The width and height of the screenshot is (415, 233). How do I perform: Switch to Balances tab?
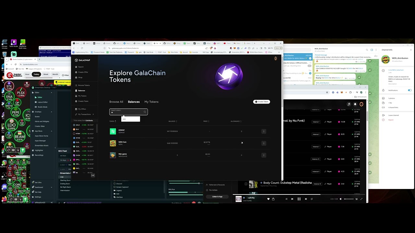[134, 102]
